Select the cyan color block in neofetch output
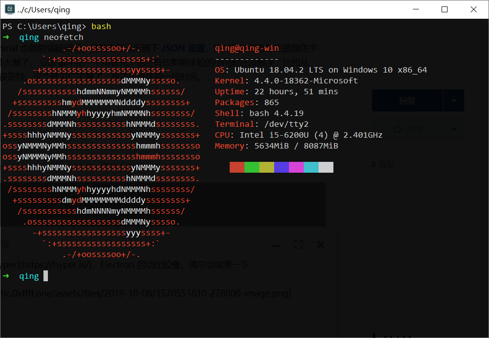 tap(311, 167)
